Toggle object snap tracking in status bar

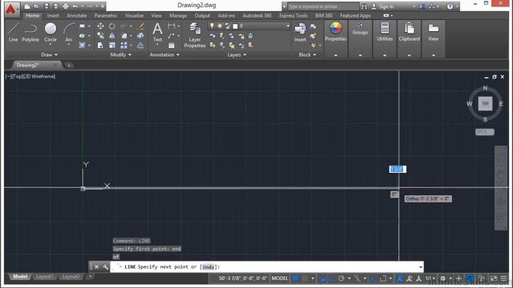[x=373, y=278]
